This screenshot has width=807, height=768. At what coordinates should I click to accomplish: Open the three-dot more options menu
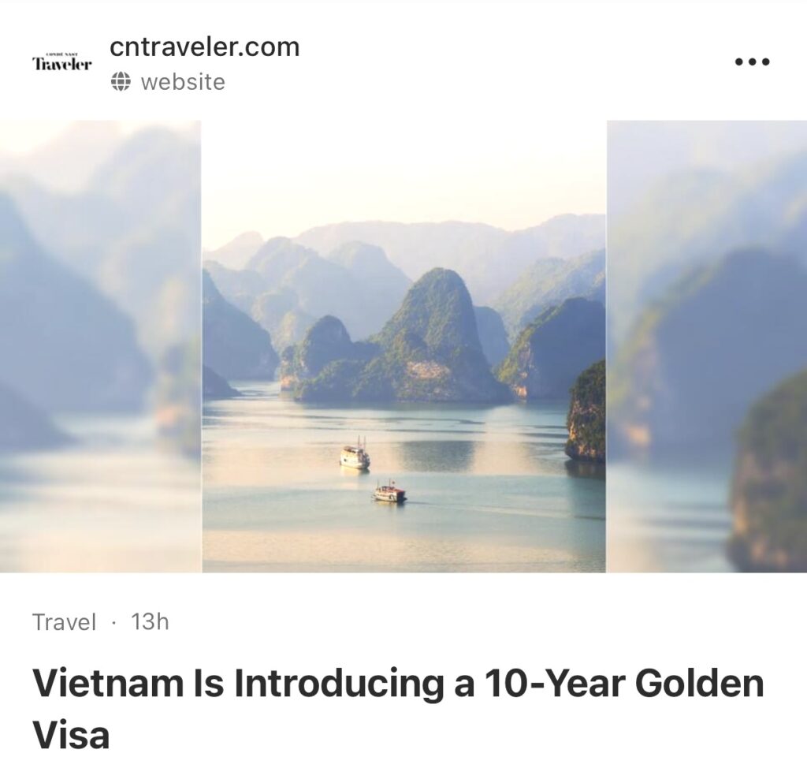point(752,62)
